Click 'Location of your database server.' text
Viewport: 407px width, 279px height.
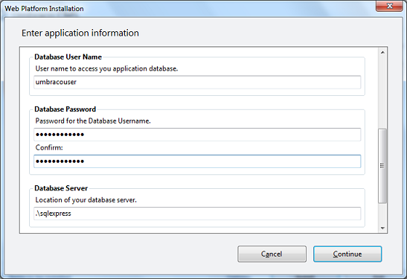86,200
